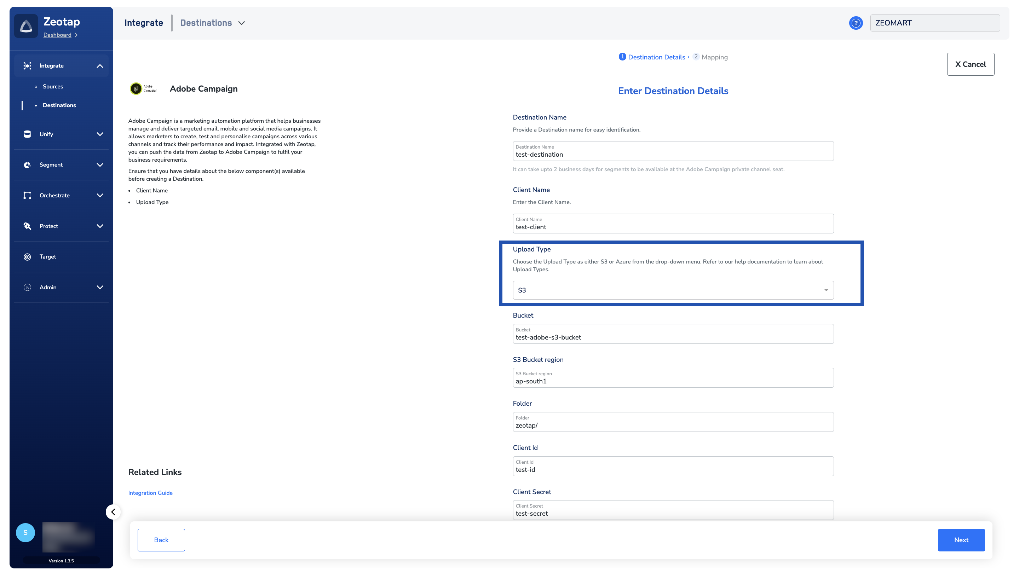Click the Zeotap logo icon

(x=26, y=26)
